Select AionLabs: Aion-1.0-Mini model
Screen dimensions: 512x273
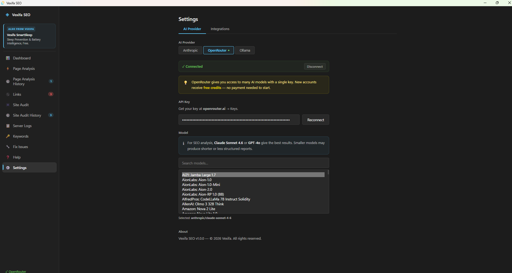point(253,185)
